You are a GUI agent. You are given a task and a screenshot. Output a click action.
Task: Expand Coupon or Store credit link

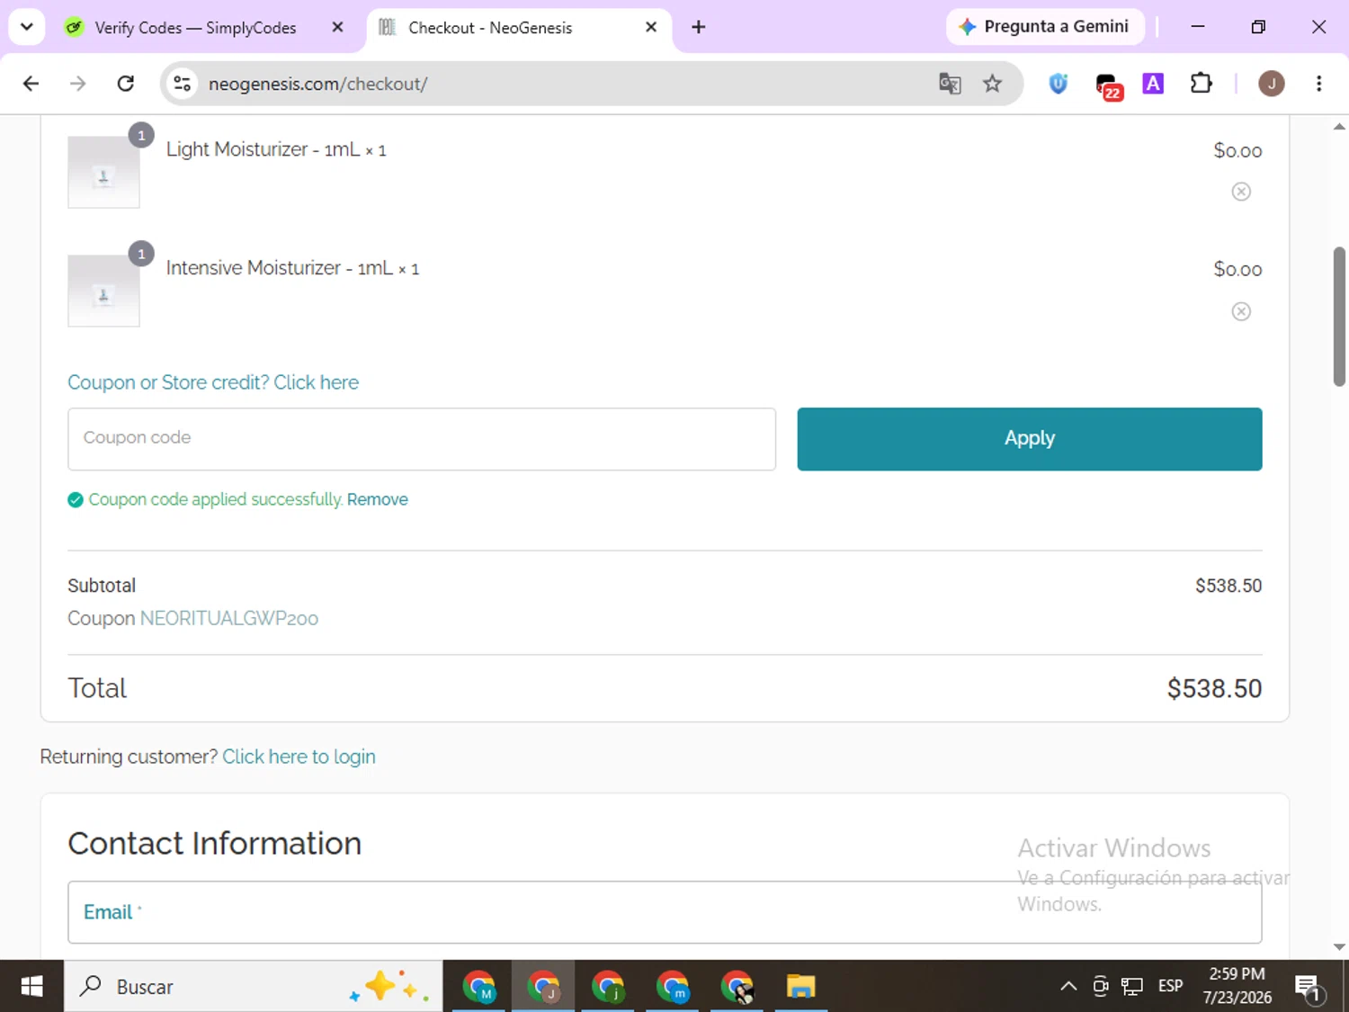click(213, 382)
